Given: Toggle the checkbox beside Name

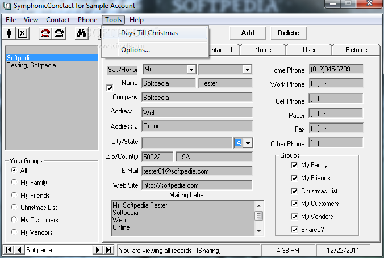Looking at the screenshot, I should [x=110, y=88].
